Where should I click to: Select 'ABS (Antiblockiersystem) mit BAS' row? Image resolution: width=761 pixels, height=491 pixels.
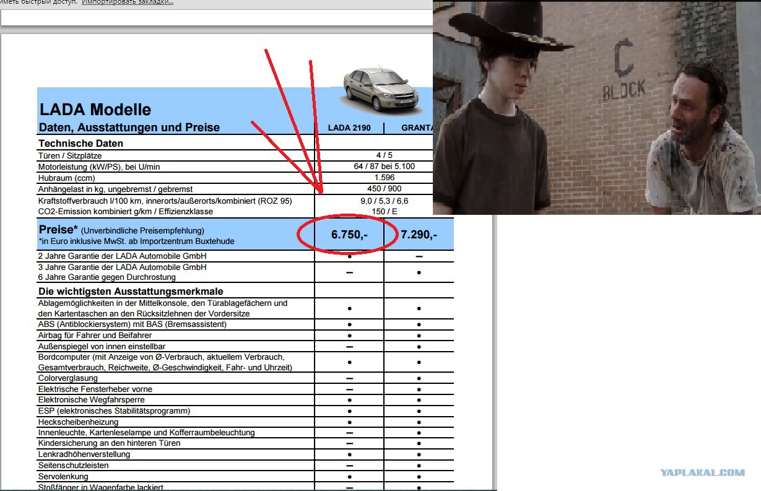132,324
